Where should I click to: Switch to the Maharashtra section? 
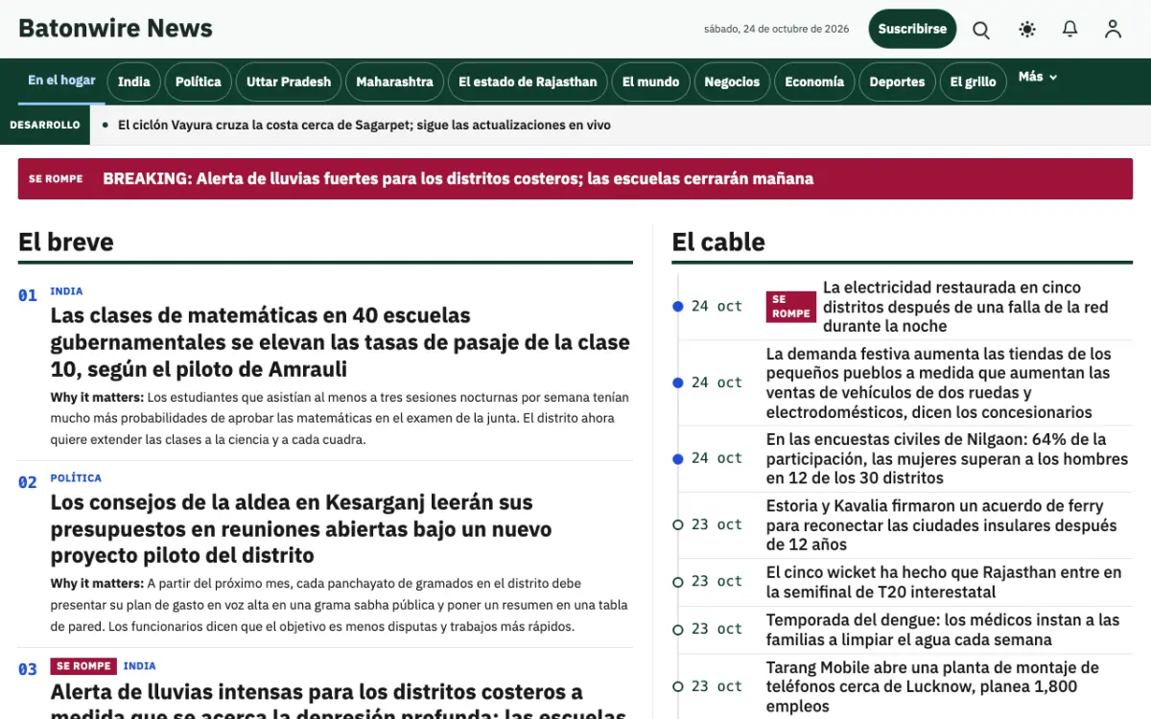[394, 81]
